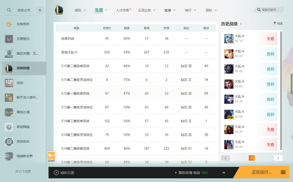
Task: Expand the 历史战绩 arrow
Action: pyautogui.click(x=241, y=24)
